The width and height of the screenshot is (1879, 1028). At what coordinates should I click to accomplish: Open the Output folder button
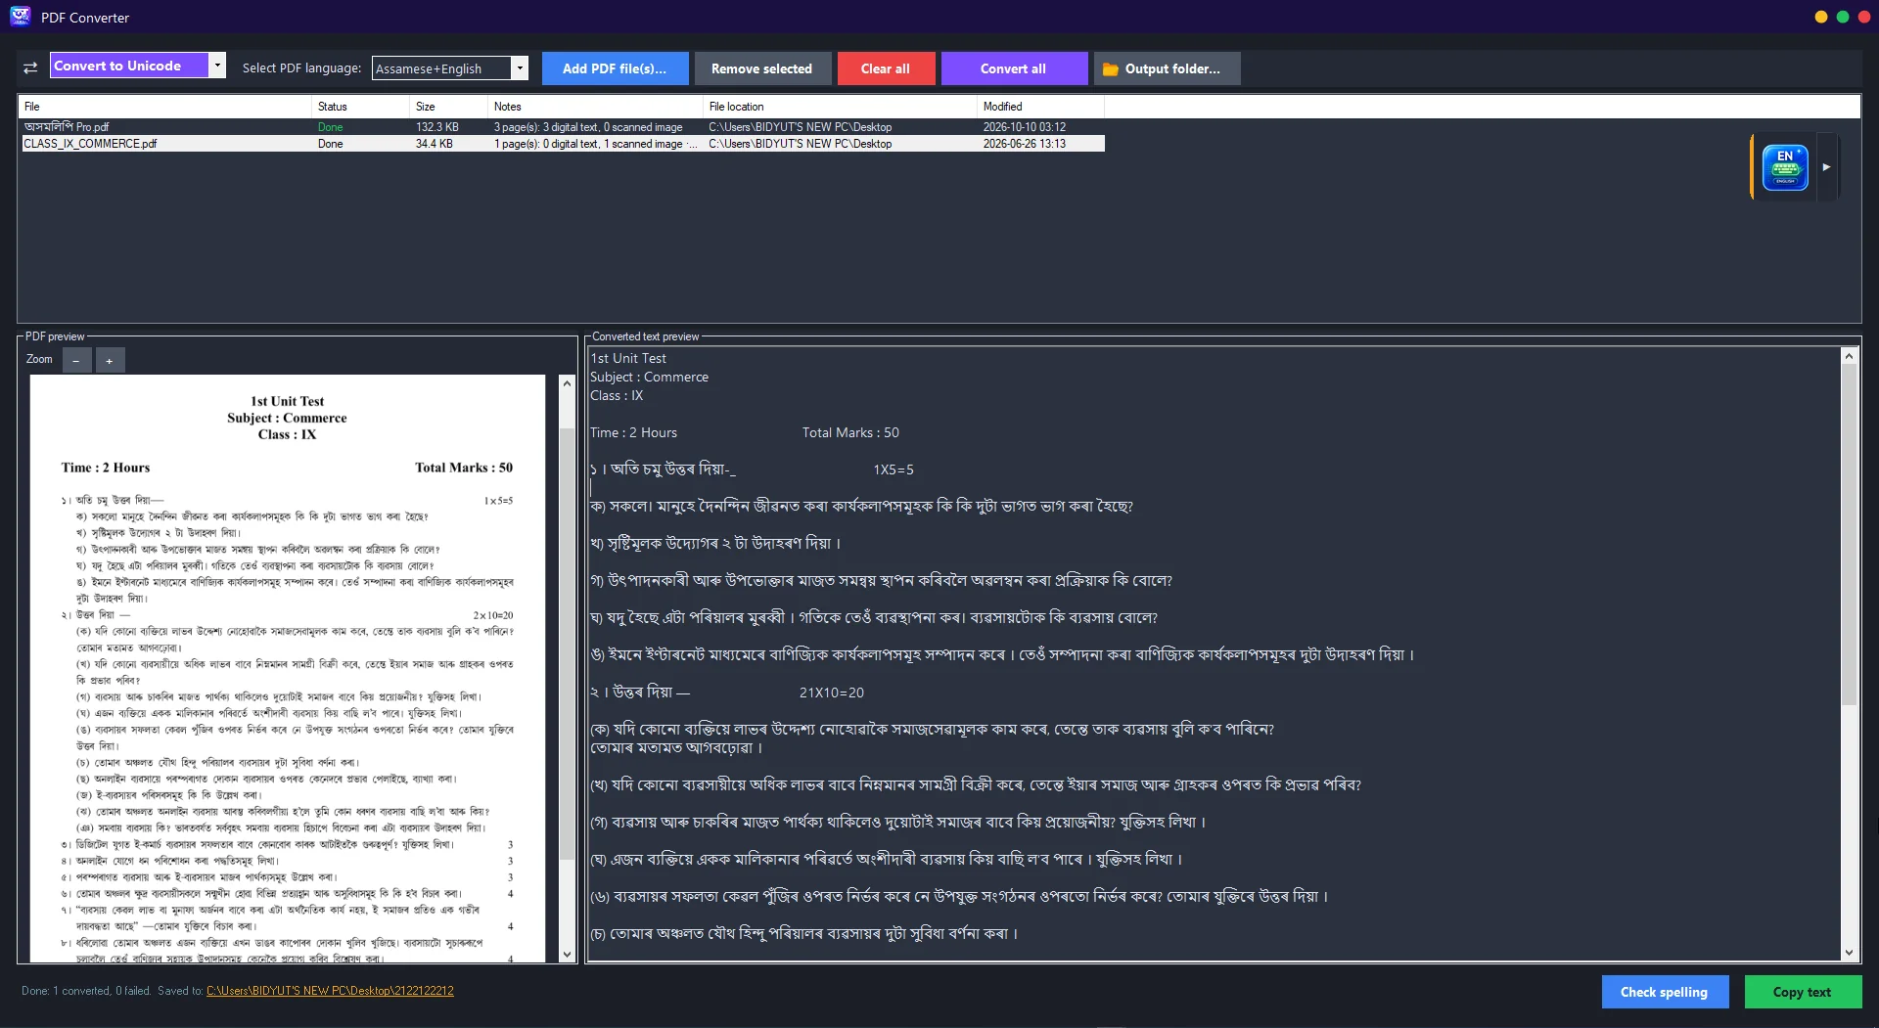coord(1167,68)
